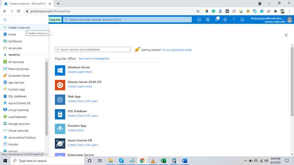294x165 pixels.
Task: Click See more in Marketplace link
Action: 94,58
